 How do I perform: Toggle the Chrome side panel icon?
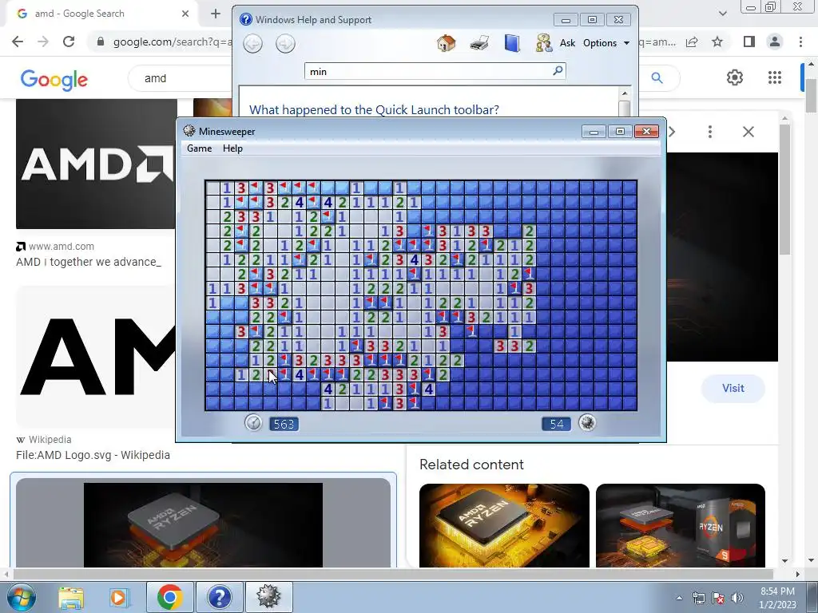pos(749,42)
